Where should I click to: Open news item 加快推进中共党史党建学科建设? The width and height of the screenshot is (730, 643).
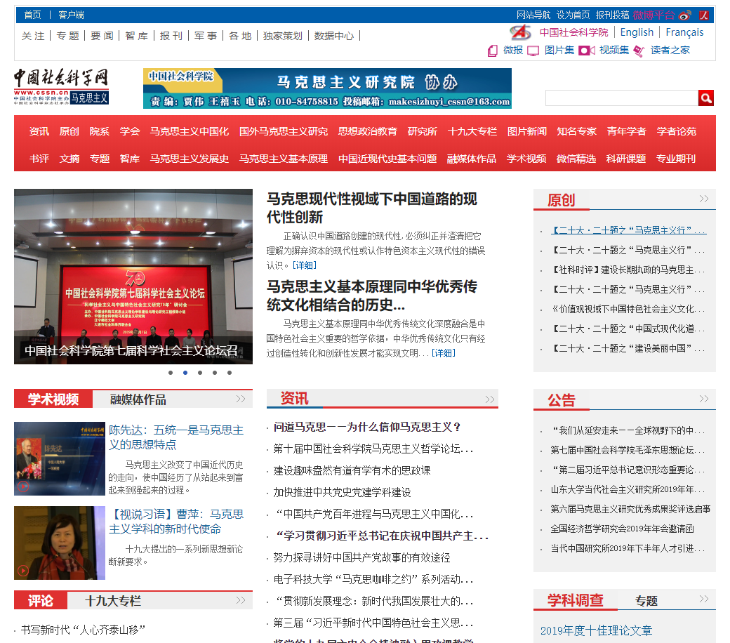343,493
